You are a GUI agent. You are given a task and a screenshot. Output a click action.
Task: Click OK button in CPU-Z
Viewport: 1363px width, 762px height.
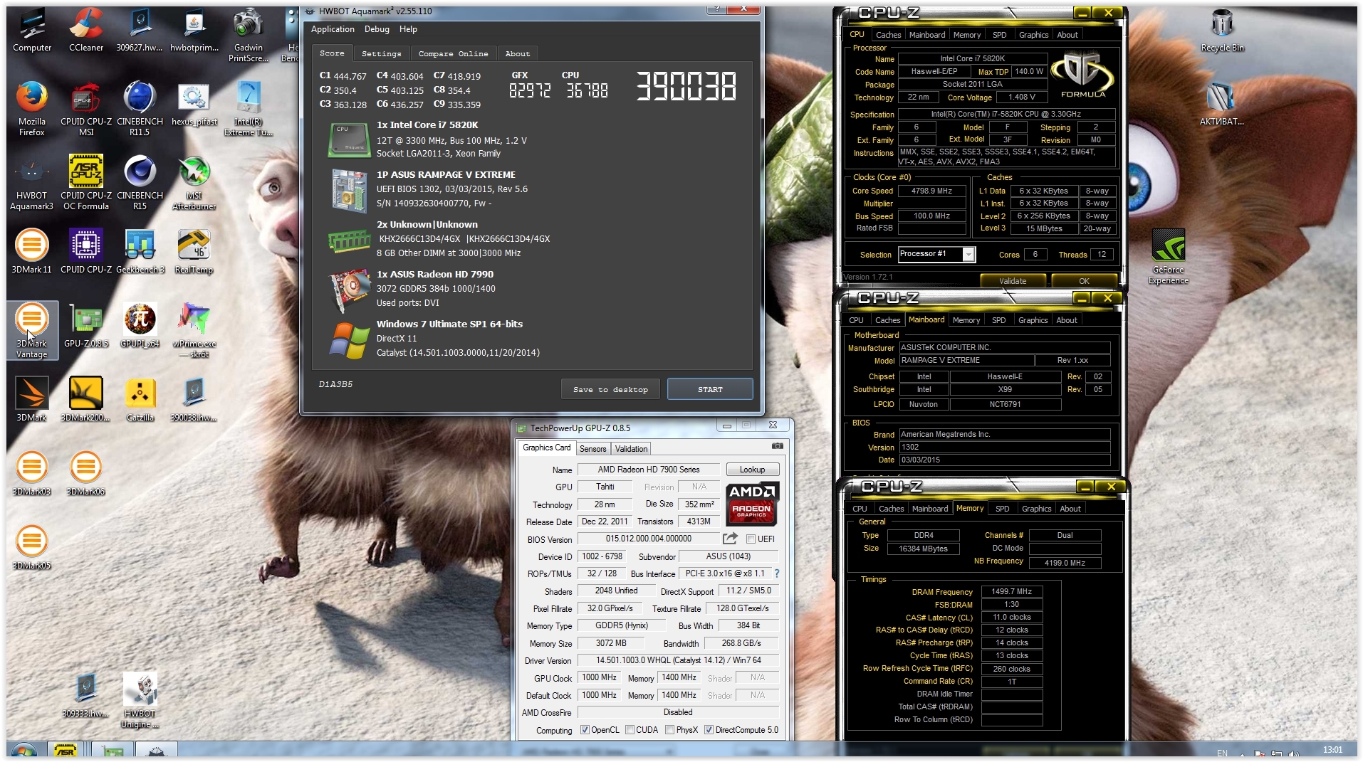click(1083, 281)
